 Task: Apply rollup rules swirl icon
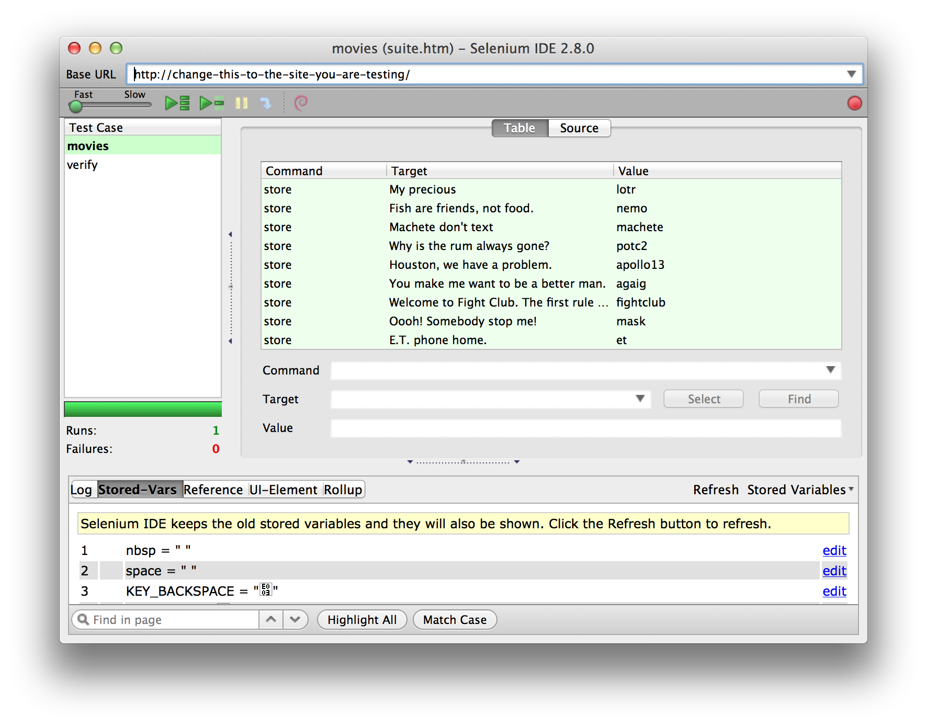(x=301, y=103)
